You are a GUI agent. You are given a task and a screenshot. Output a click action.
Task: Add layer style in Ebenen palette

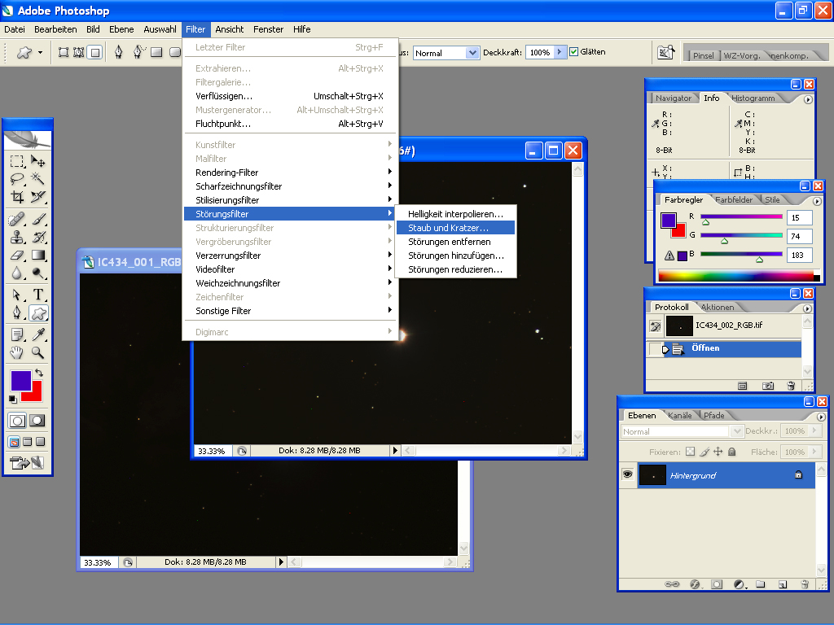(695, 584)
